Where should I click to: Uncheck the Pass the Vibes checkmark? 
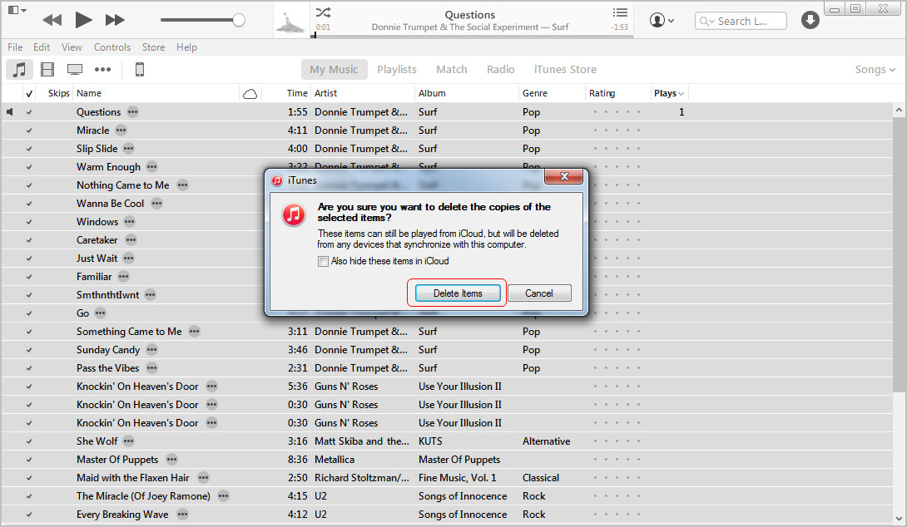pyautogui.click(x=29, y=369)
